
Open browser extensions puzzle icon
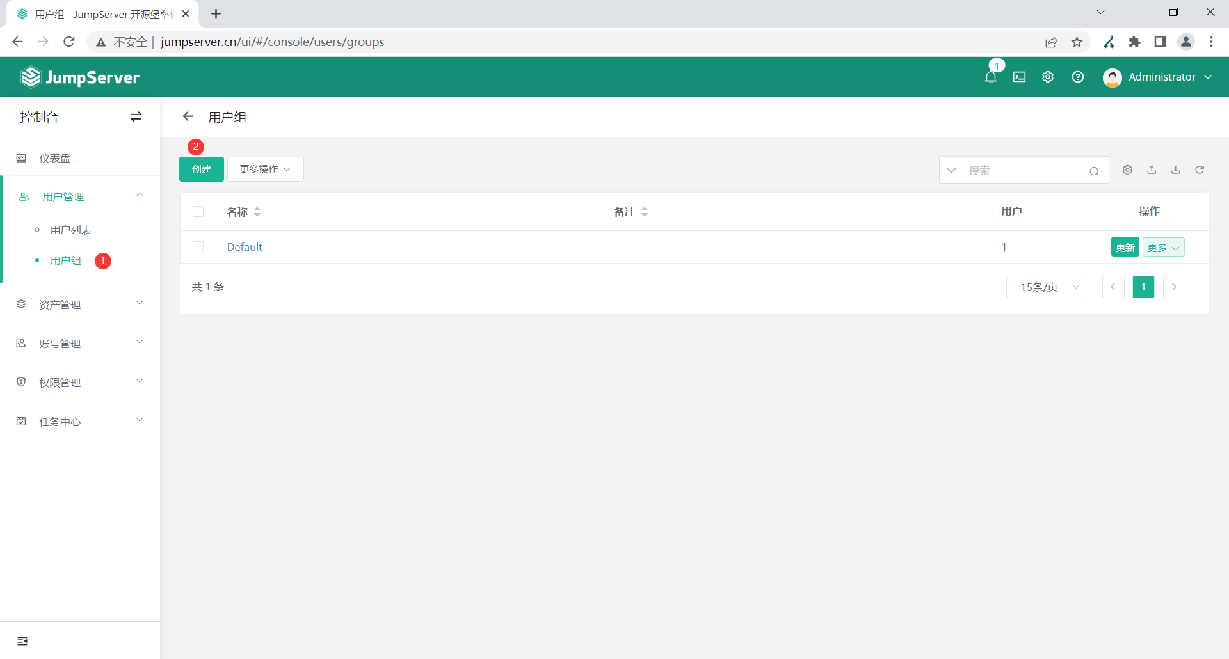pos(1135,42)
